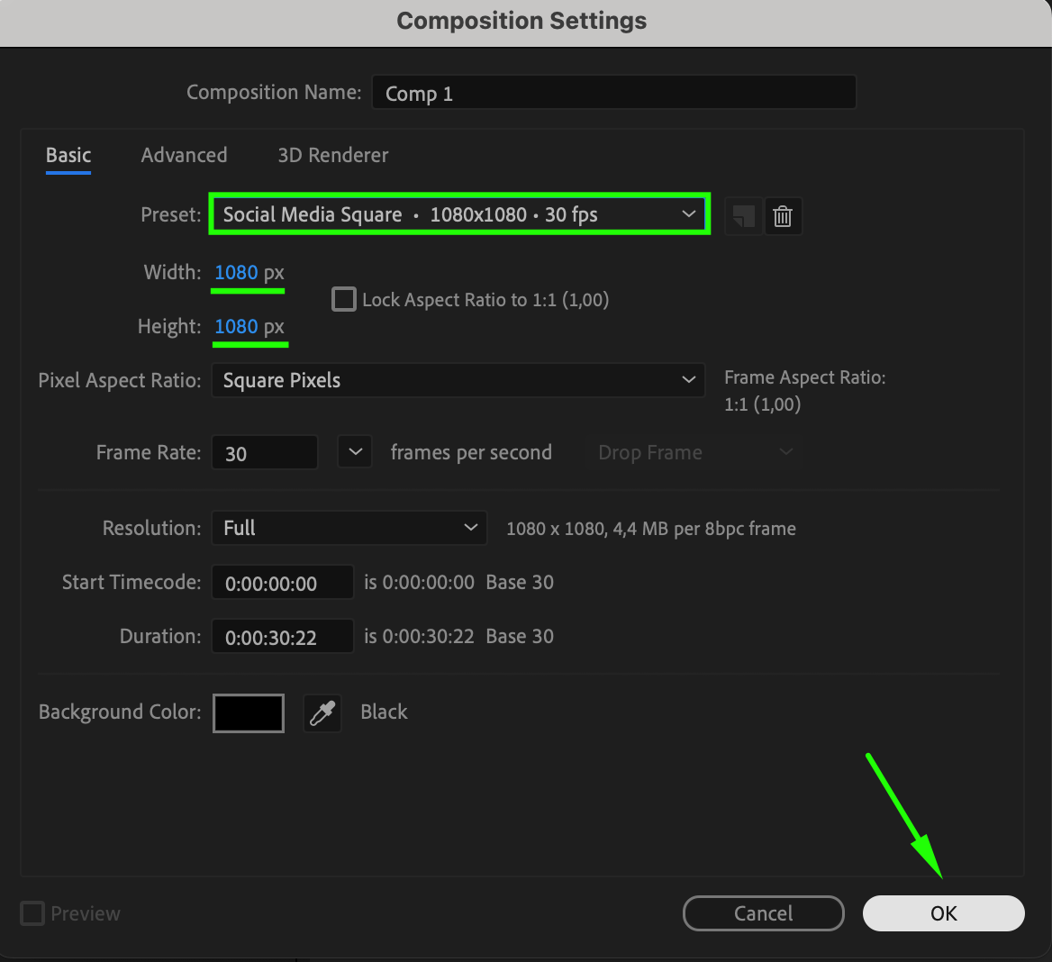1052x962 pixels.
Task: Open the 3D Renderer tab
Action: [333, 155]
